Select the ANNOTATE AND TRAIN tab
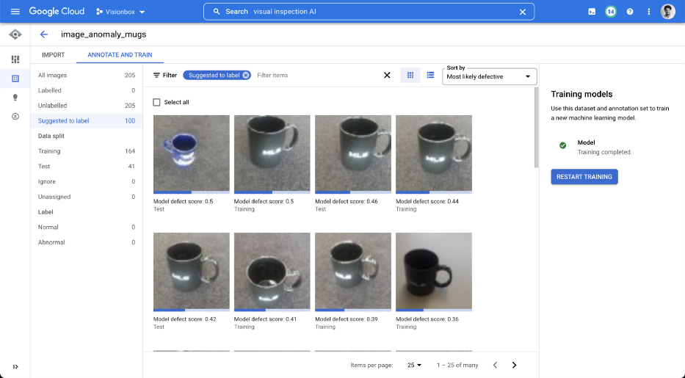The width and height of the screenshot is (685, 378). [121, 55]
